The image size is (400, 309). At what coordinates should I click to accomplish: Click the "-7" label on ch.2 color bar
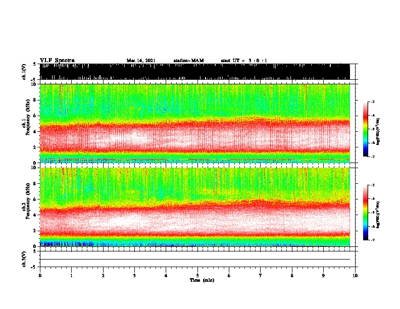[373, 240]
